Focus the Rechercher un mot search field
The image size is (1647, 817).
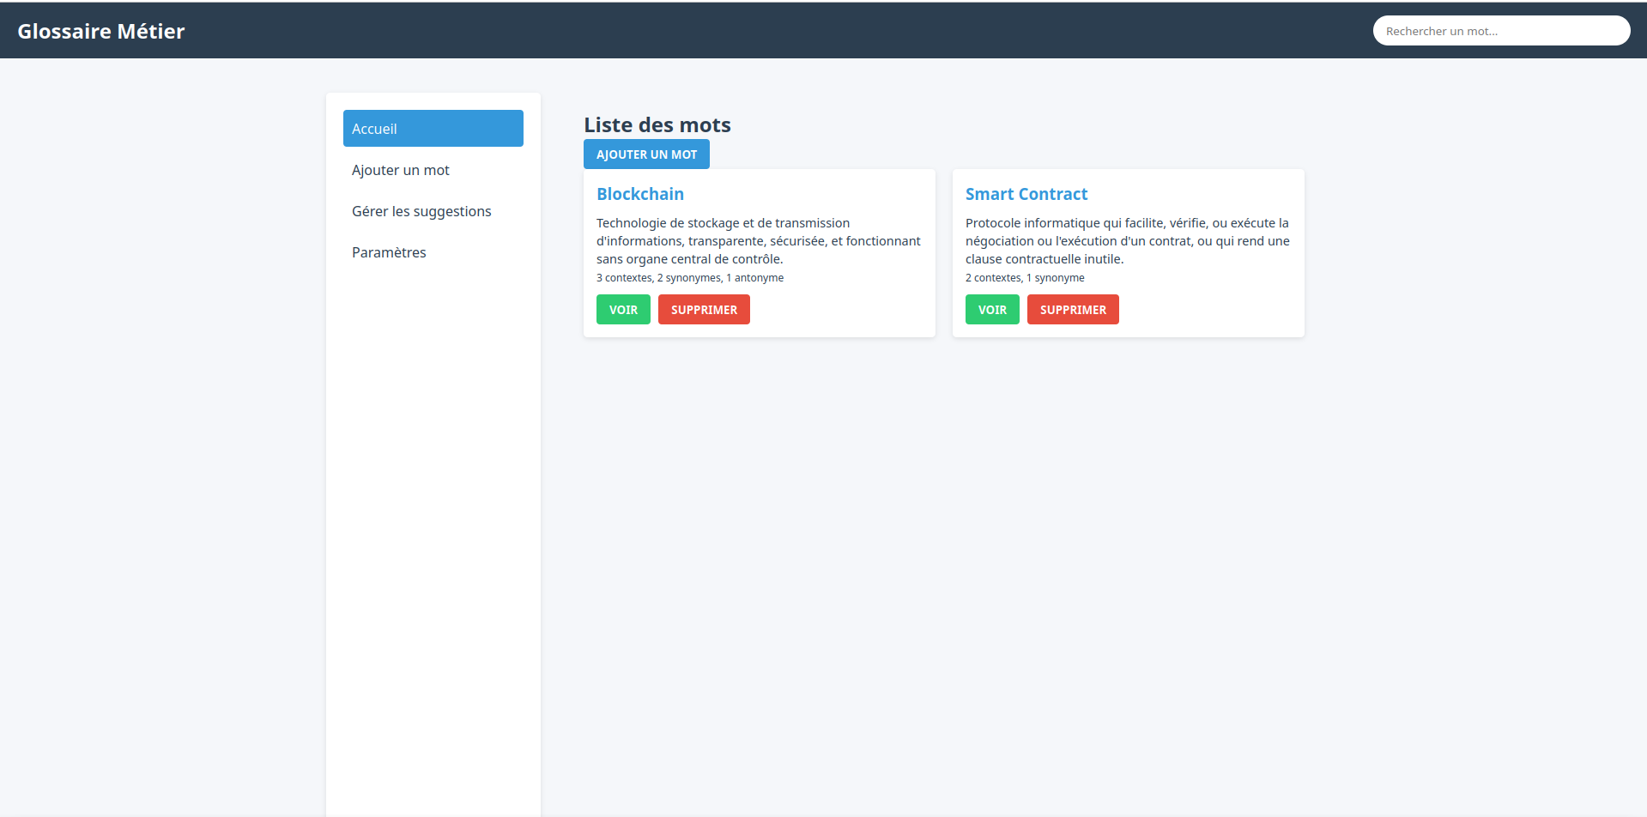1500,31
